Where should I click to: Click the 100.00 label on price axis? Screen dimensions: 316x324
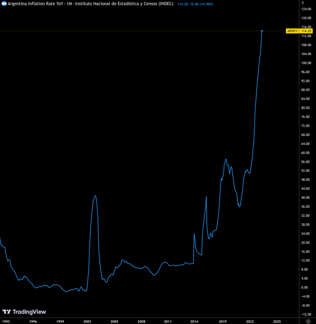[x=307, y=63]
